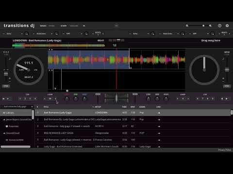Halve the left deck loop length
Viewport: 233px width, 174px height.
click(x=45, y=99)
